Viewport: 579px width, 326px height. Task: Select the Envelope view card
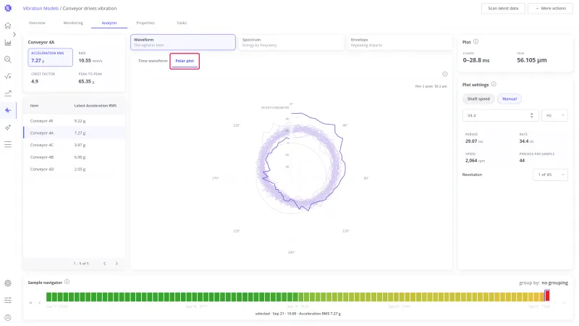coord(400,42)
